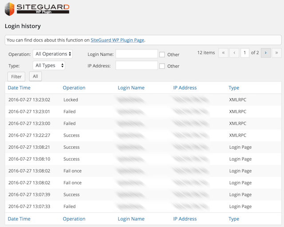Sort by Type in table footer

click(x=234, y=219)
